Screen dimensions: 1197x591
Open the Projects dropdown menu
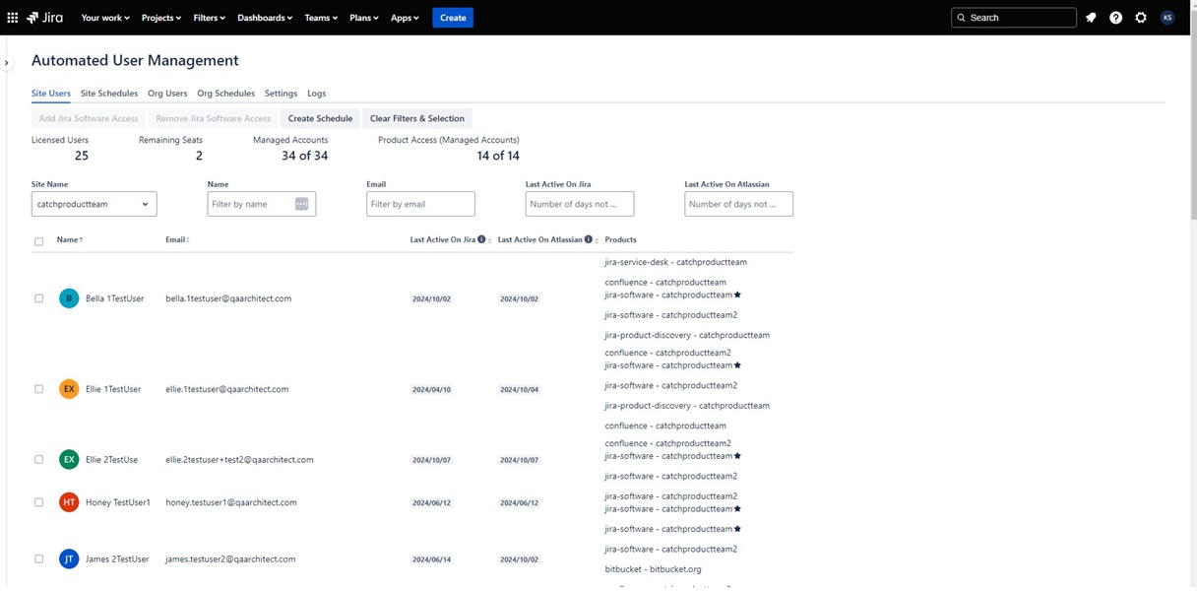point(159,17)
